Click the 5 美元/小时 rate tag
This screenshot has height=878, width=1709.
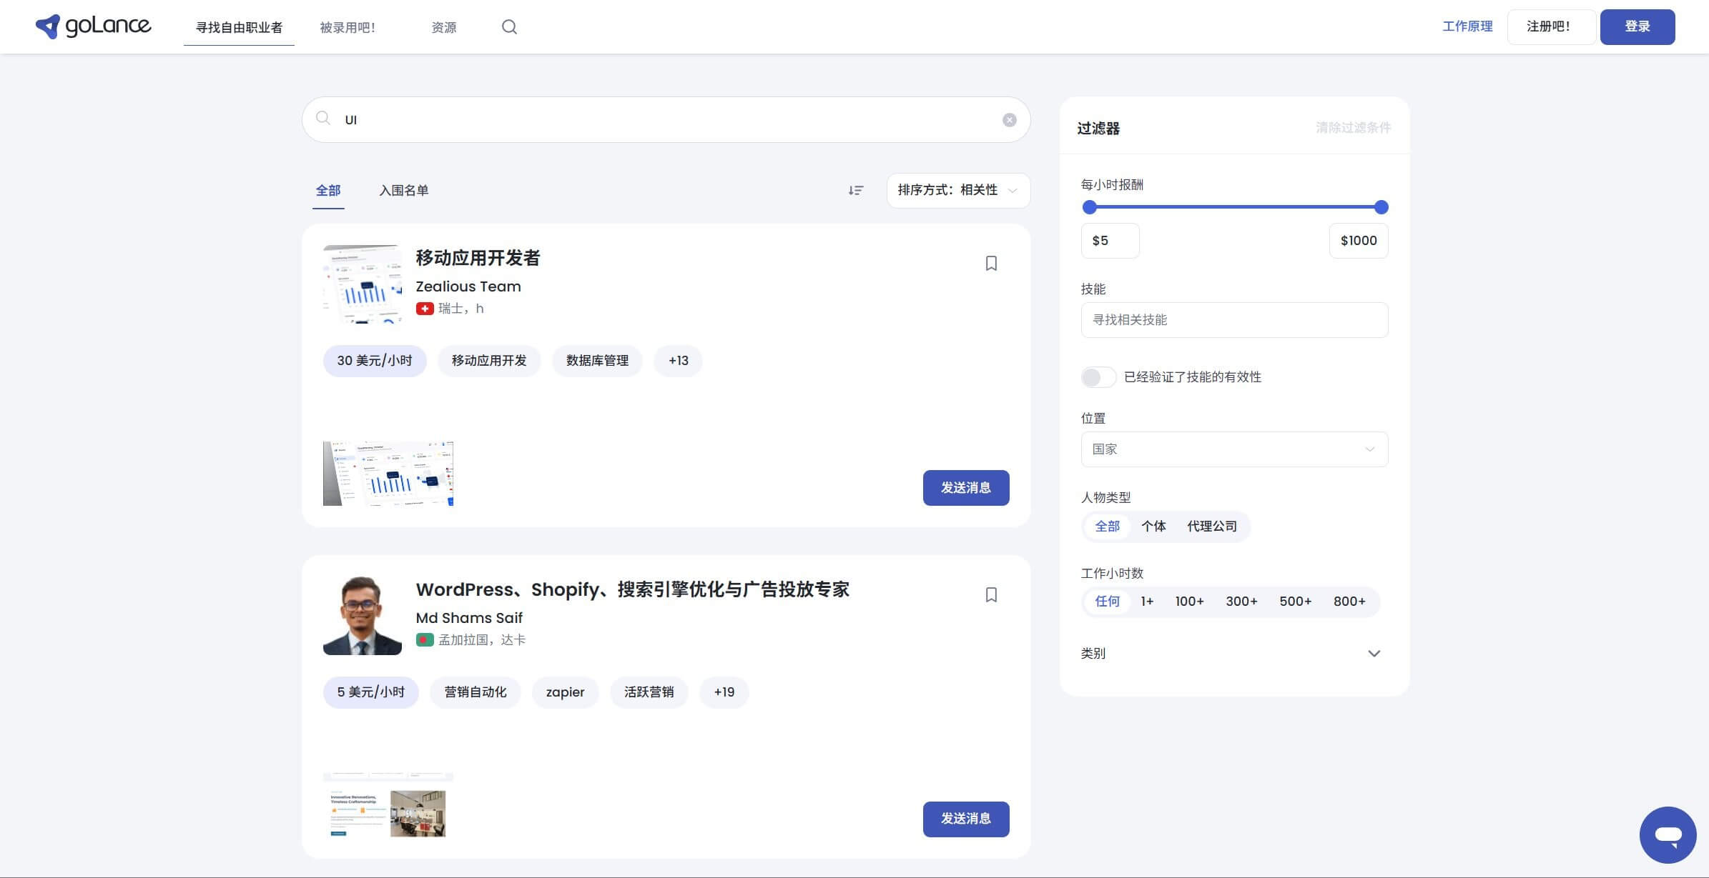pyautogui.click(x=370, y=692)
